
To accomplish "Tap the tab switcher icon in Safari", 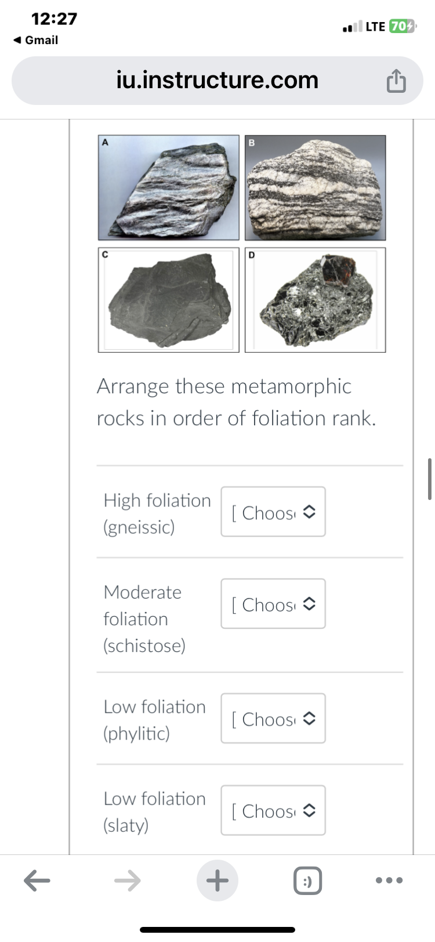I will click(x=307, y=880).
